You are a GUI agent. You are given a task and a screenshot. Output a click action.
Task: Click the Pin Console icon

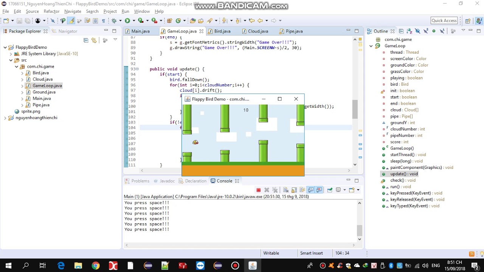(x=330, y=190)
